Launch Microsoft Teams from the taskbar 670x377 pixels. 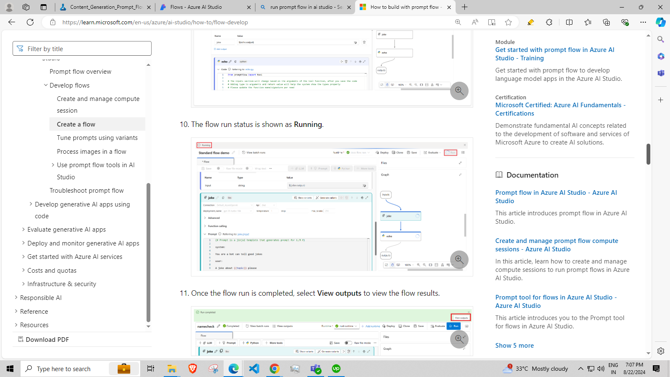click(x=315, y=369)
